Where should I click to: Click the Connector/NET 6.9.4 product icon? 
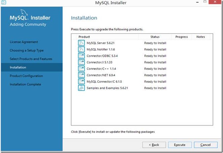click(x=81, y=75)
